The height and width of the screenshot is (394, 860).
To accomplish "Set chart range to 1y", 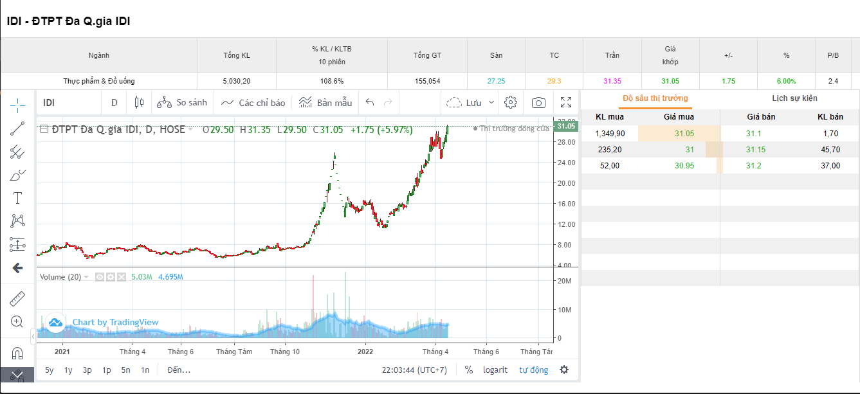I will (x=68, y=370).
